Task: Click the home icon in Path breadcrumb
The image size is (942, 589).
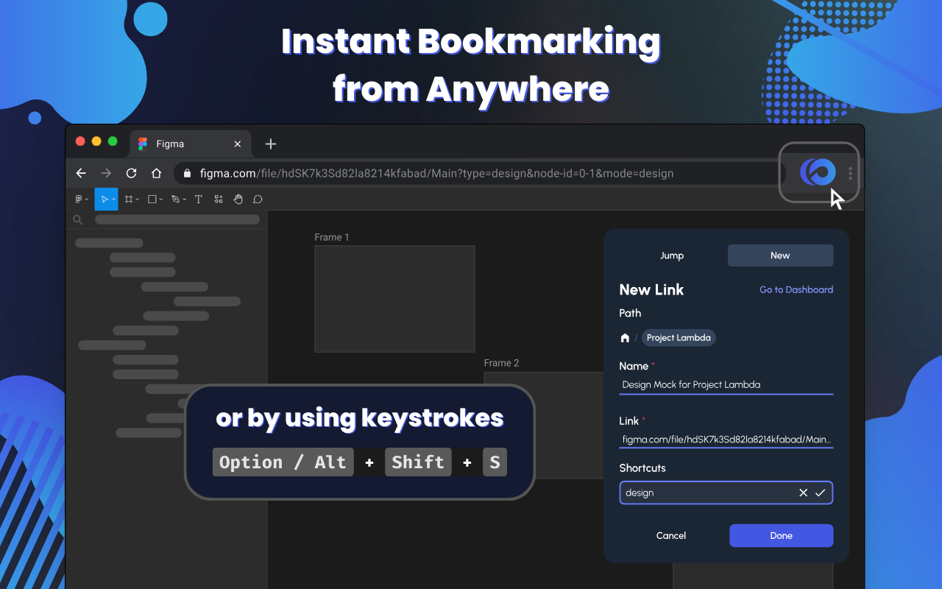Action: point(625,338)
